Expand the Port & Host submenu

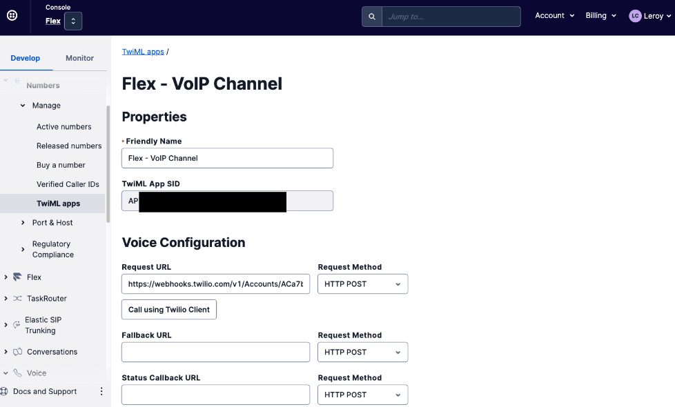point(23,222)
